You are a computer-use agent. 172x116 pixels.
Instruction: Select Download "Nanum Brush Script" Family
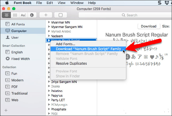pyautogui.click(x=88, y=49)
